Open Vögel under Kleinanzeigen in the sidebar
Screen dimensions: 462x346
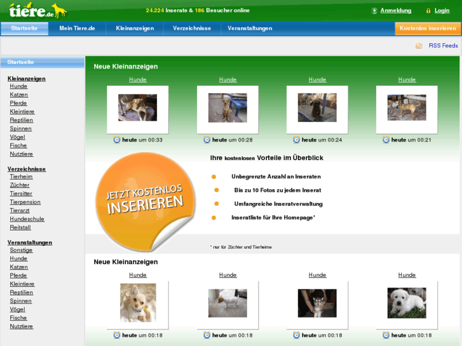click(17, 137)
